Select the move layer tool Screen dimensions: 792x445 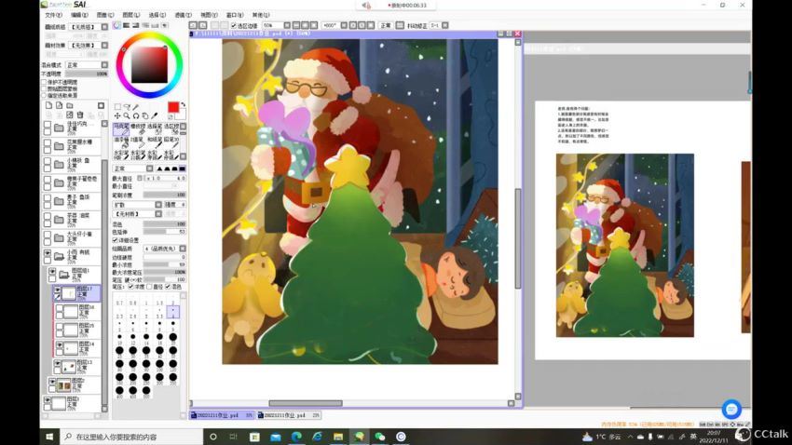point(117,116)
